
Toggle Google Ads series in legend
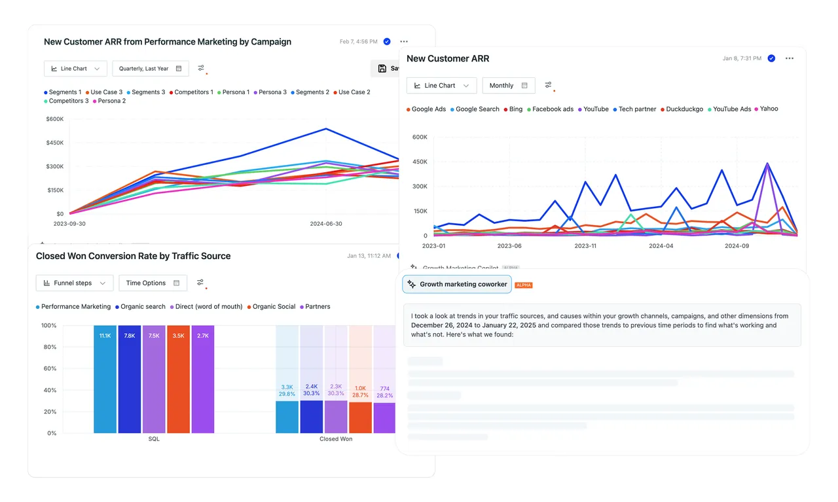[x=426, y=109]
